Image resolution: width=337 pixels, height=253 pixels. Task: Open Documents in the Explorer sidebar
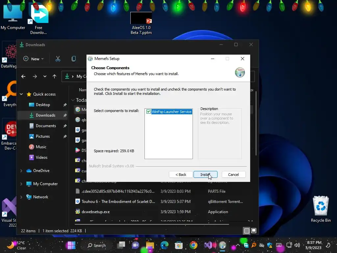[45, 126]
